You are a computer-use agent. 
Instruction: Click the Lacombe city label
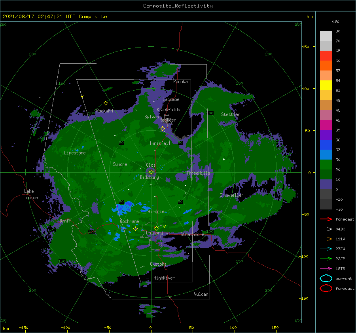[x=171, y=99]
